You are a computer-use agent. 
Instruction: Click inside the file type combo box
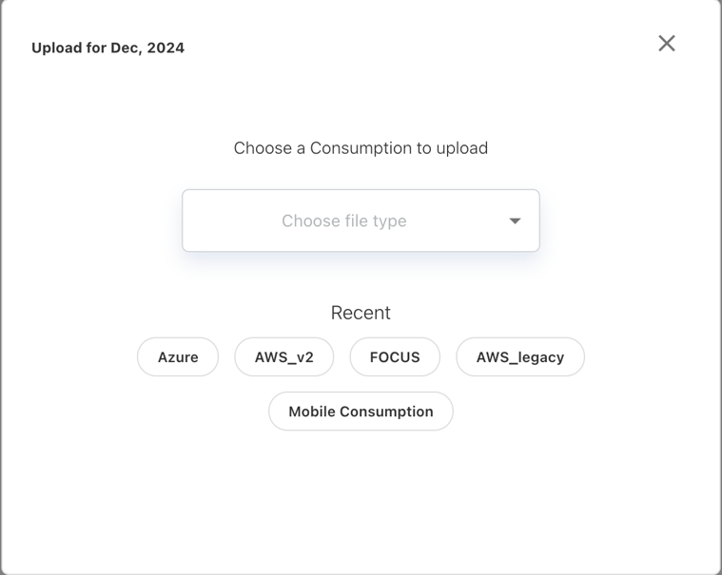click(361, 220)
